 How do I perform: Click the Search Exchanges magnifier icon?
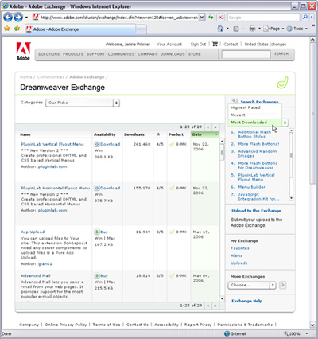coord(234,101)
